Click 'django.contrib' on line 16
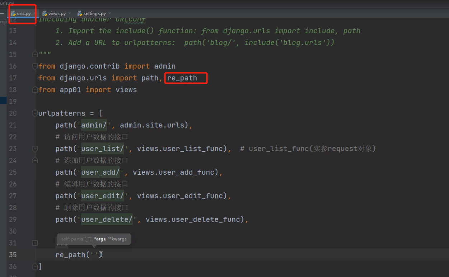Screen dimensions: 449x277 90,66
